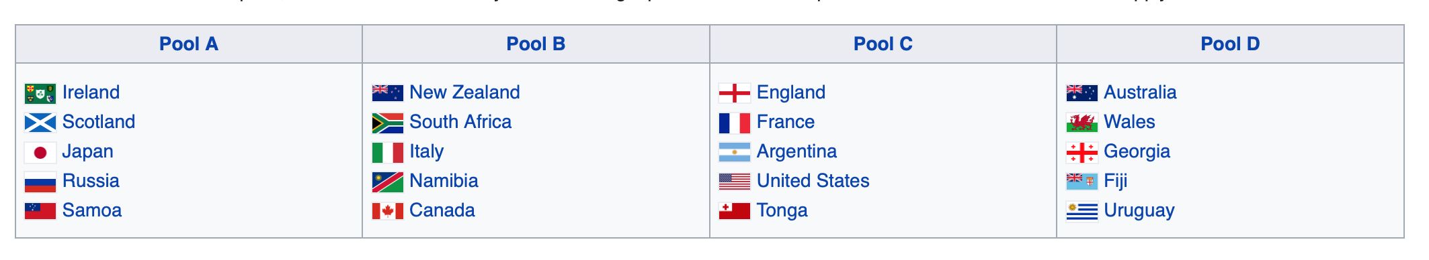The image size is (1429, 260).
Task: Click the Japan flag icon
Action: [x=40, y=152]
